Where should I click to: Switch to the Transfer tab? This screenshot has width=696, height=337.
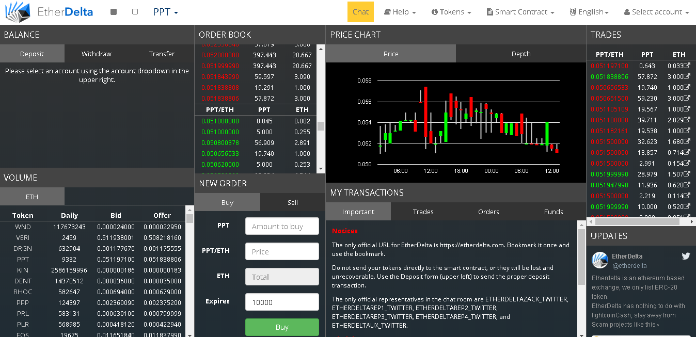162,54
